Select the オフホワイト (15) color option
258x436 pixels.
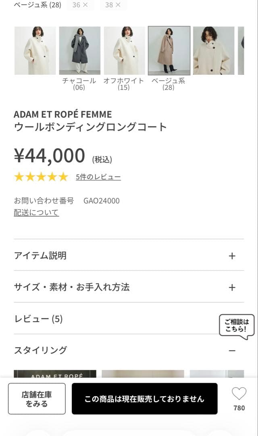click(124, 50)
